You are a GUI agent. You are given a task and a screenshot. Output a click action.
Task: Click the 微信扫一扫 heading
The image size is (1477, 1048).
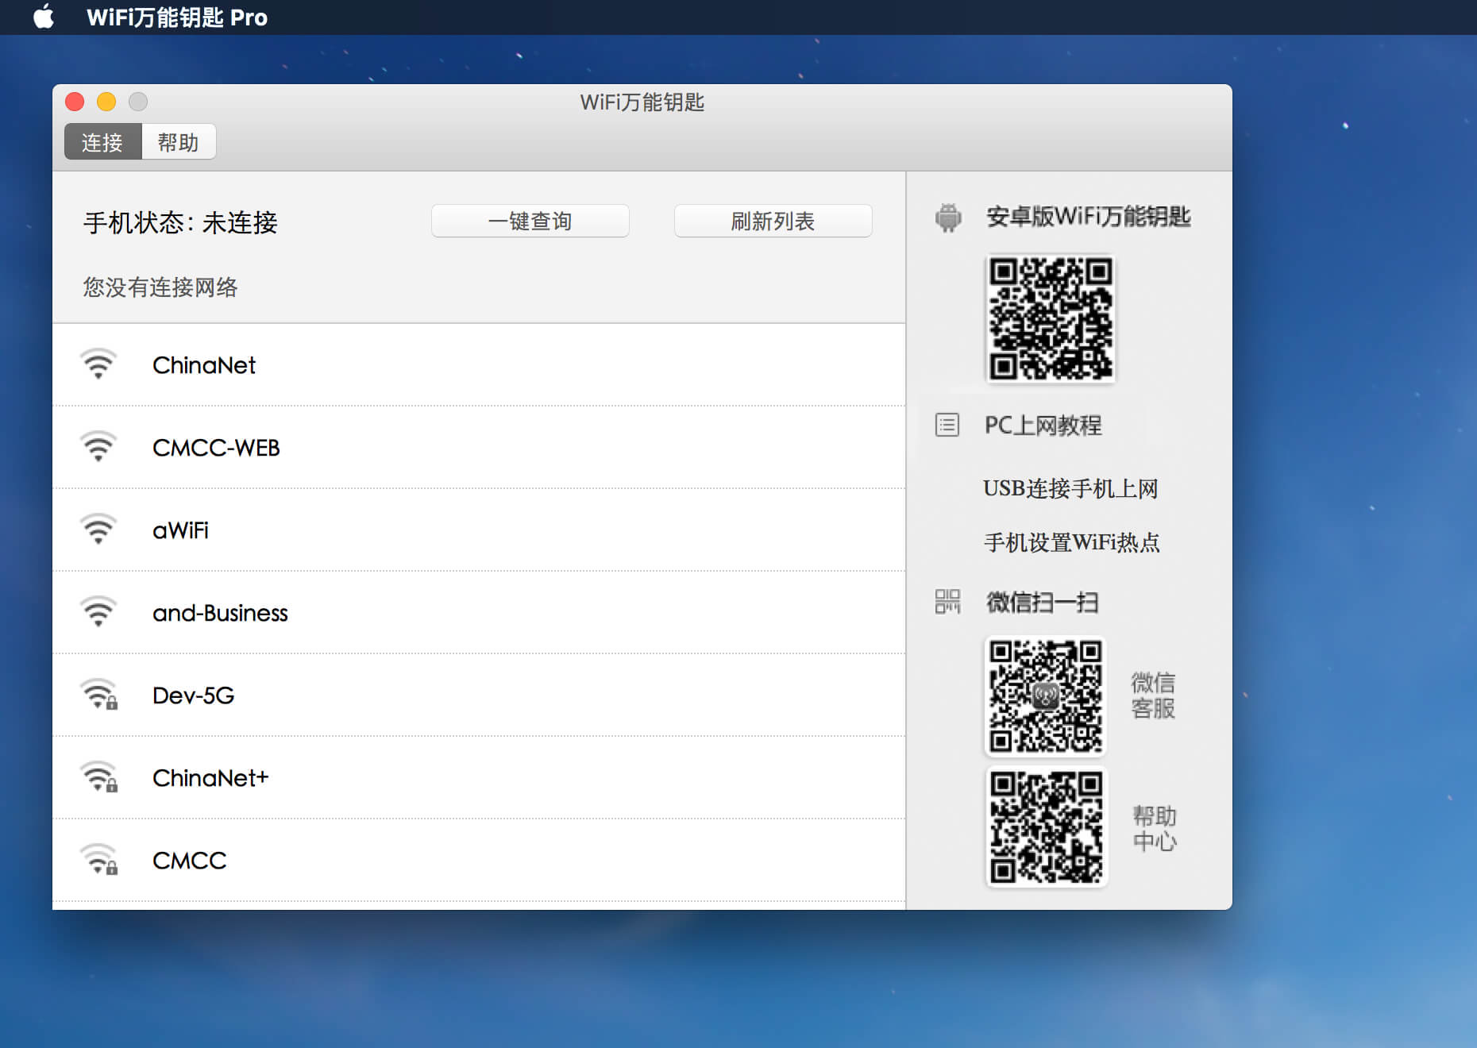coord(1042,603)
